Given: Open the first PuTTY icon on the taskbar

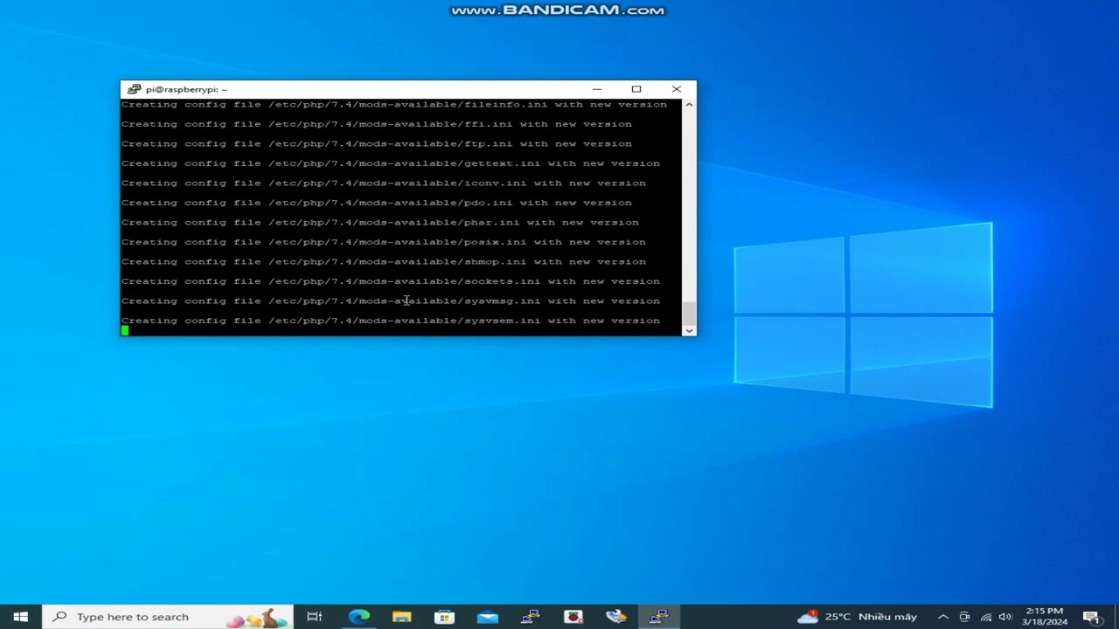Looking at the screenshot, I should coord(530,617).
